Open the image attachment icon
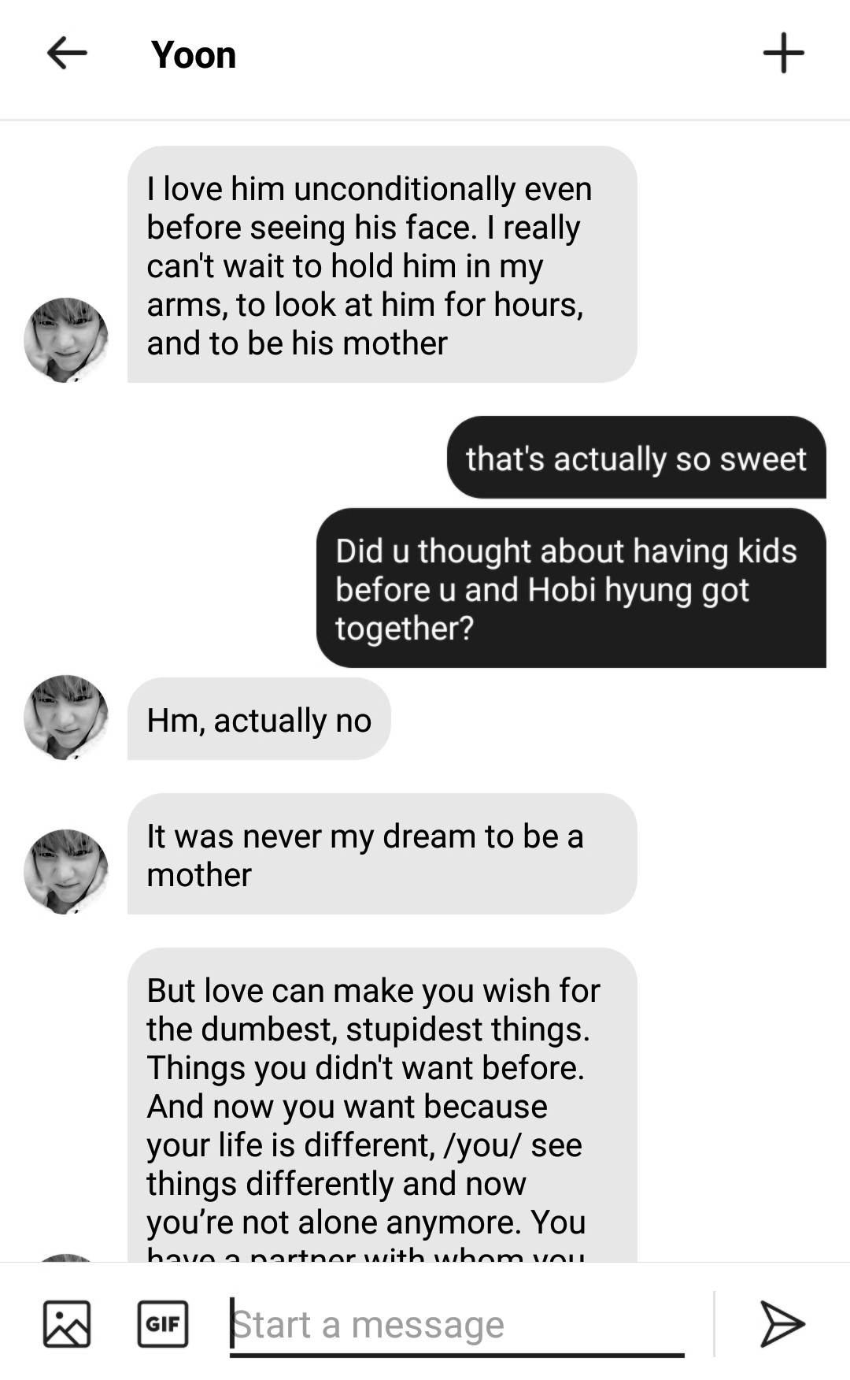This screenshot has width=850, height=1380. pyautogui.click(x=67, y=1324)
